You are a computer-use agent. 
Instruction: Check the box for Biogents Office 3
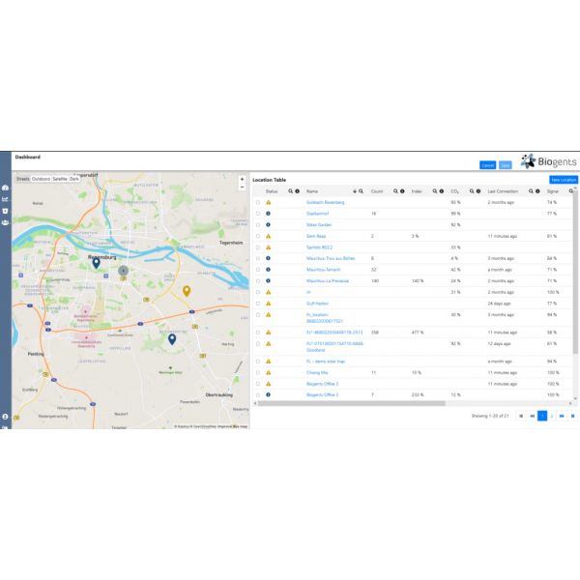pos(258,384)
